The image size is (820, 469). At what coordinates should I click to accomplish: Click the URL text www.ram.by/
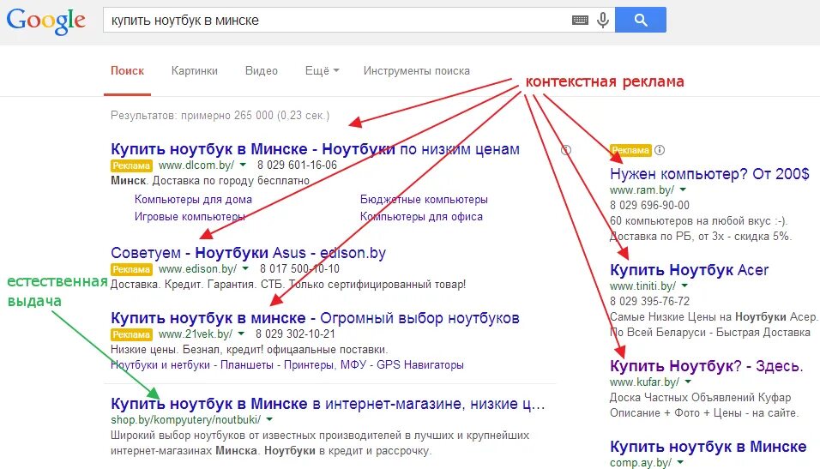click(642, 189)
